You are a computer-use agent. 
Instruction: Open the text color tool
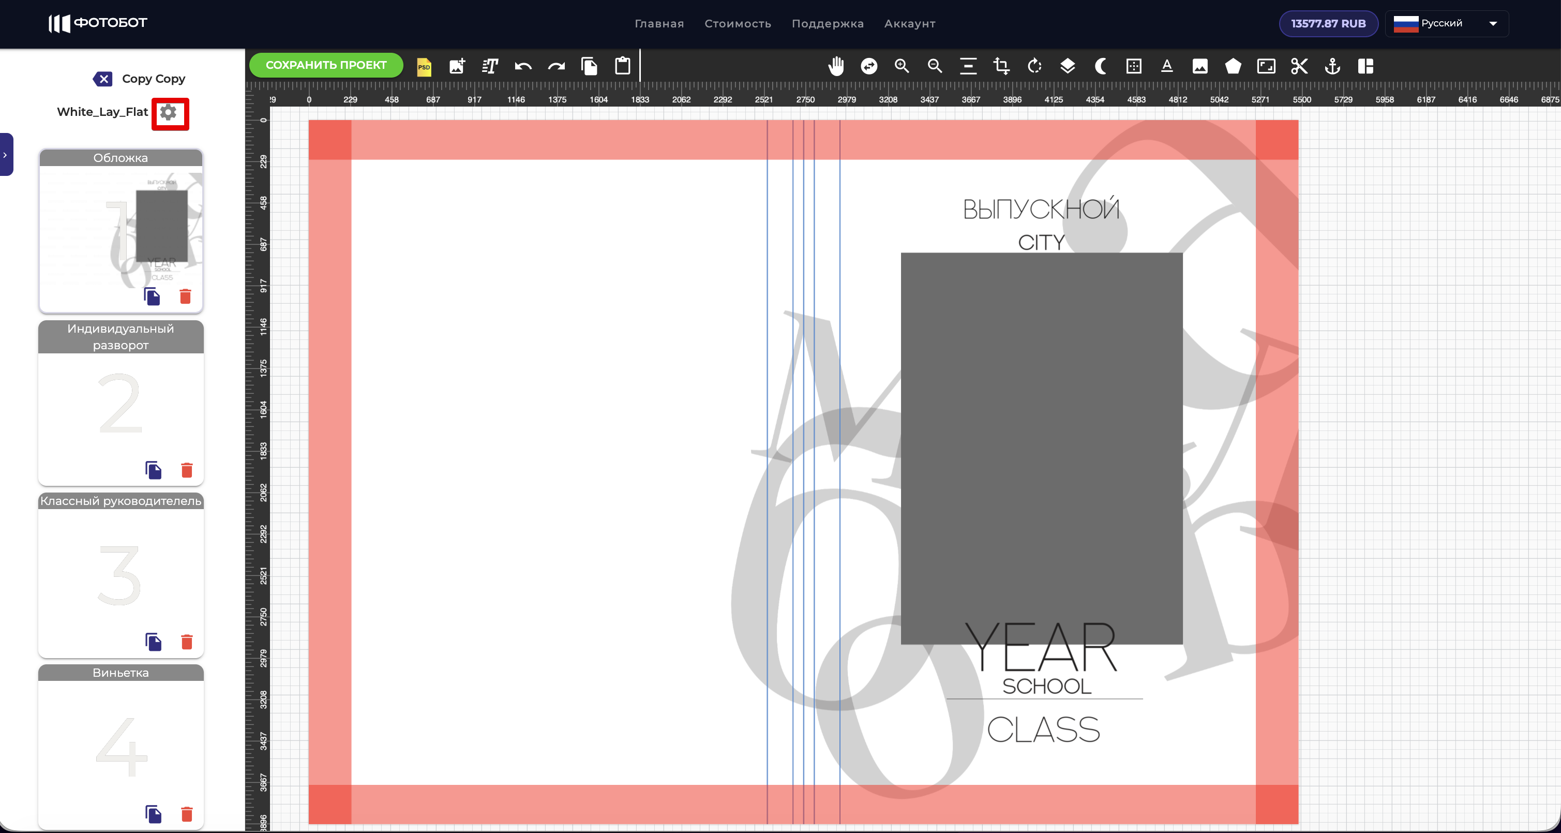tap(1167, 66)
